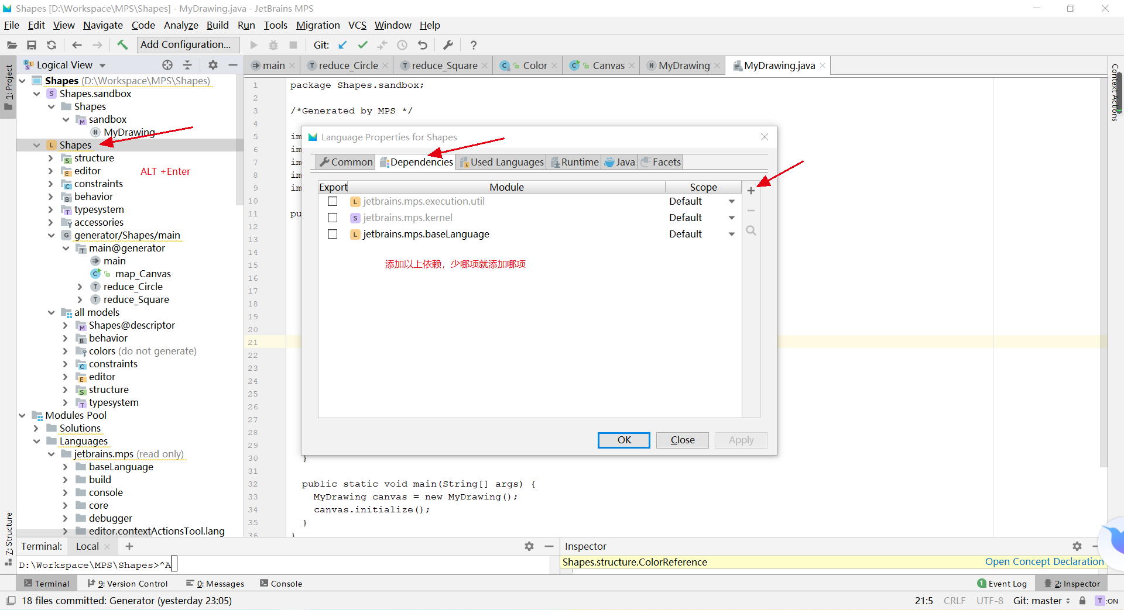Stop the running process via red Stop icon
The height and width of the screenshot is (610, 1124).
pyautogui.click(x=293, y=45)
